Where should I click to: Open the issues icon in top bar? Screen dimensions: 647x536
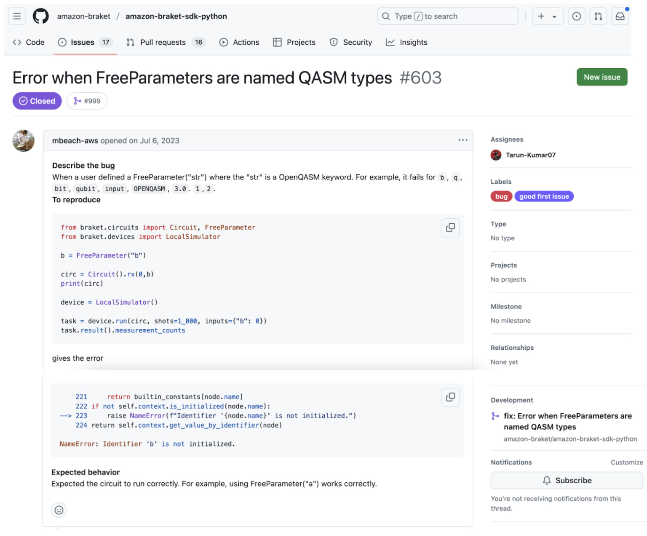(x=577, y=16)
